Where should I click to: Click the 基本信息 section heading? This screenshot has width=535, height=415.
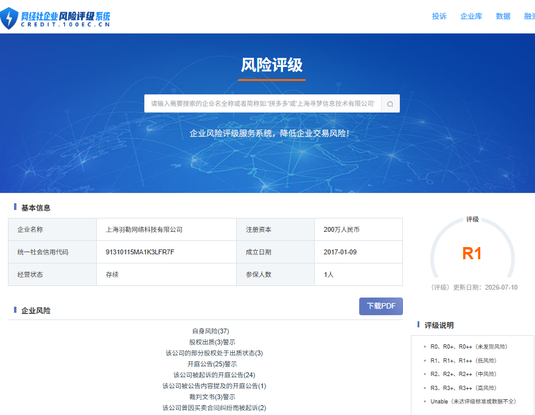pos(36,207)
